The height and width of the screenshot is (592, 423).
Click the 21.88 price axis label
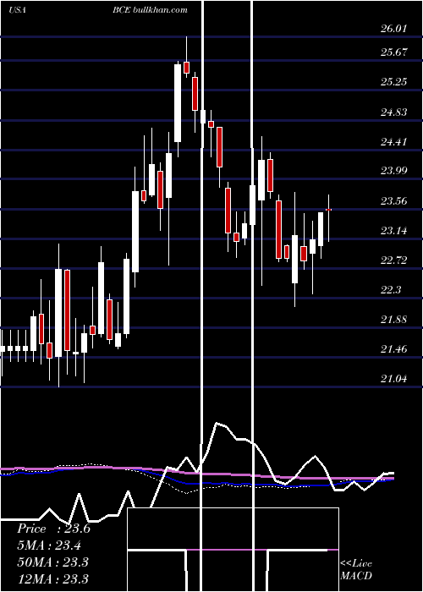394,320
